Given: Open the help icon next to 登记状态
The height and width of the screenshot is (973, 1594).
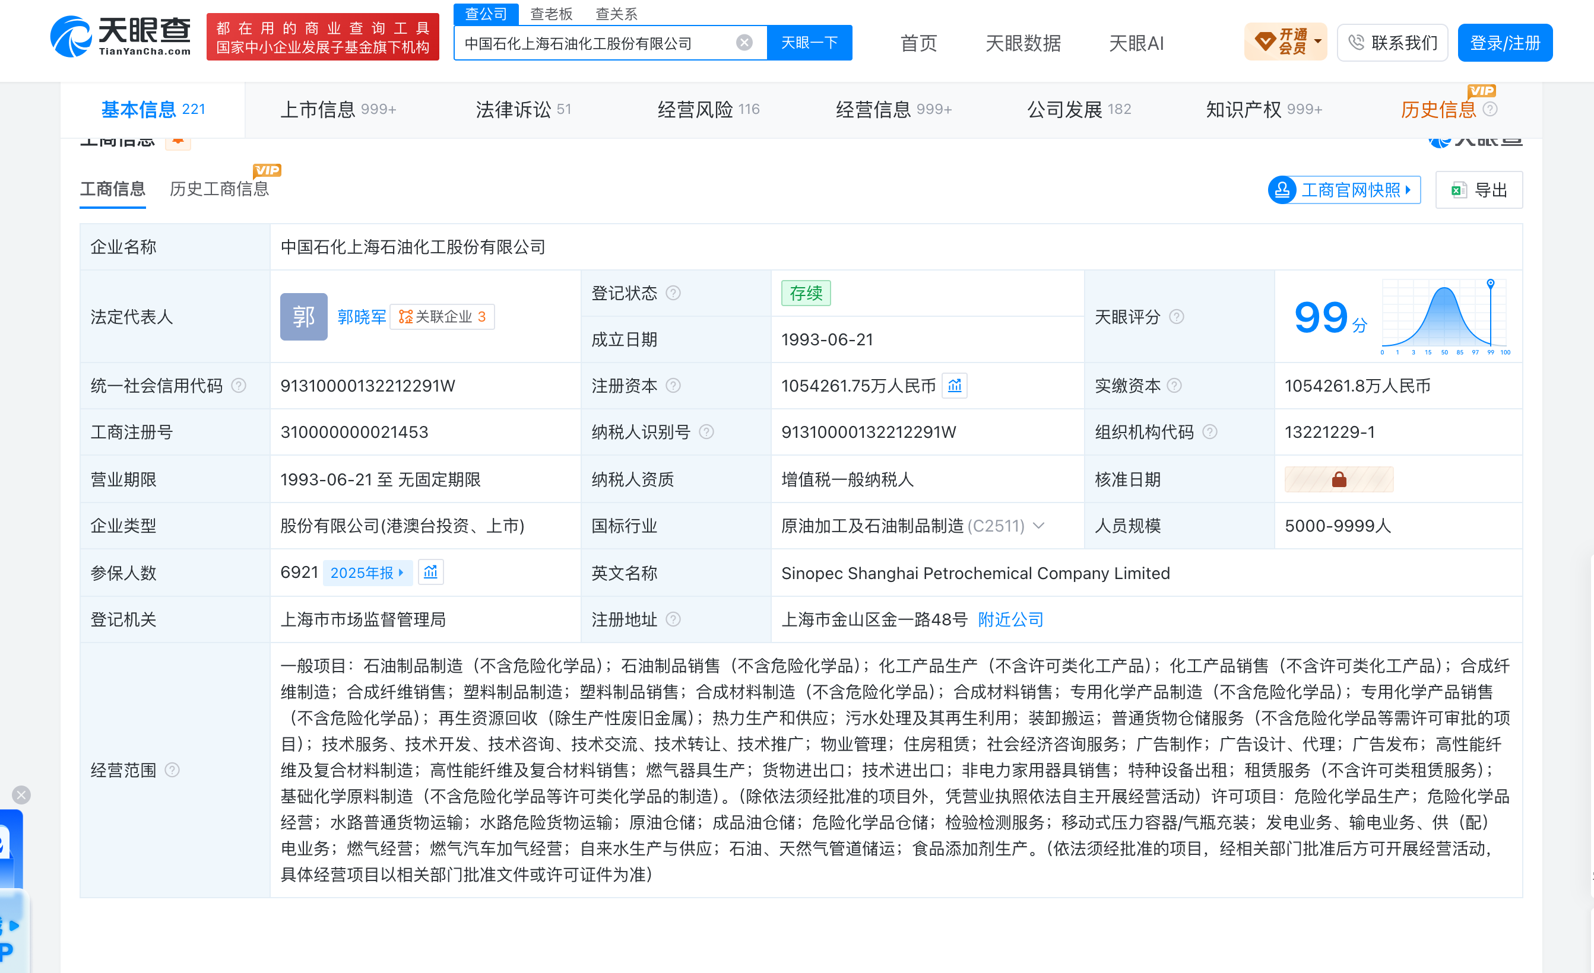Looking at the screenshot, I should tap(673, 293).
